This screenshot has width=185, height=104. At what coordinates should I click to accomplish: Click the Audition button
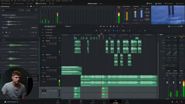tap(6, 36)
